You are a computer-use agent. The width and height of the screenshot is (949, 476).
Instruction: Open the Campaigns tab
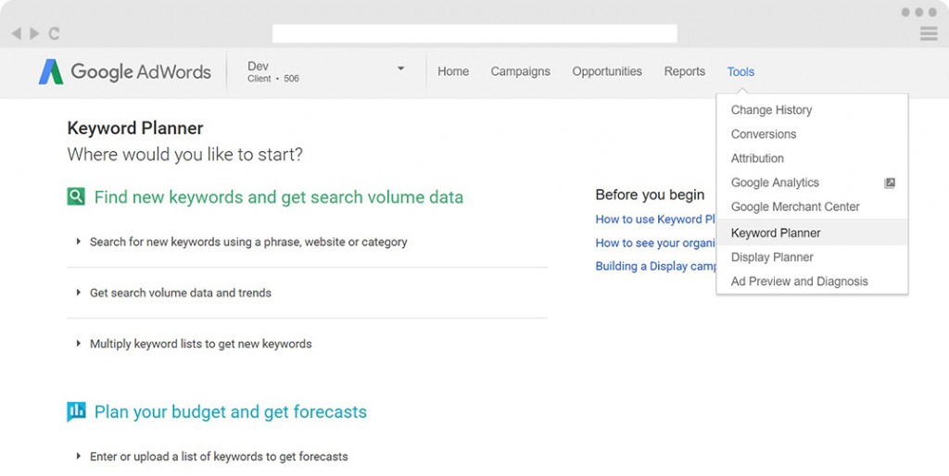pos(520,71)
